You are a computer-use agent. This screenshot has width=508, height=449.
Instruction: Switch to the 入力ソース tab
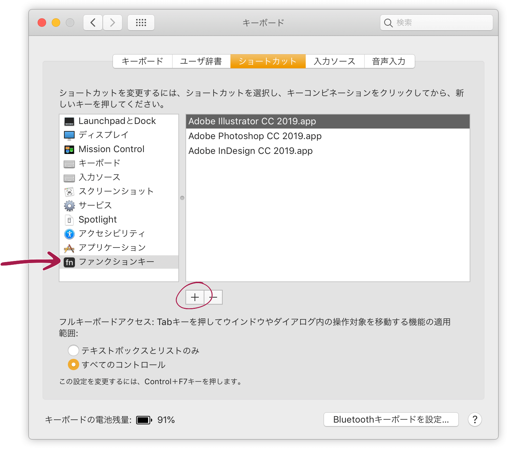335,61
